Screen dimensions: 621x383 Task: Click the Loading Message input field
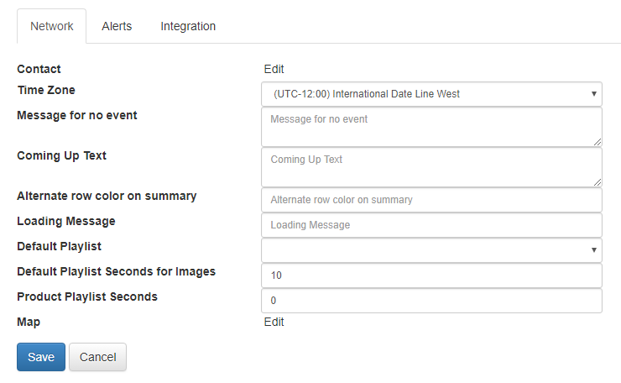(431, 225)
